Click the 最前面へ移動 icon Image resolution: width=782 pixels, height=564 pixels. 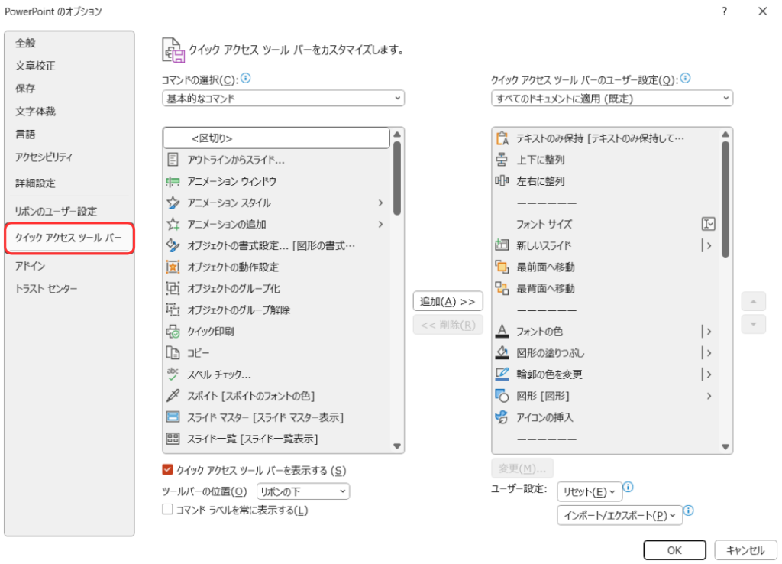(x=502, y=267)
